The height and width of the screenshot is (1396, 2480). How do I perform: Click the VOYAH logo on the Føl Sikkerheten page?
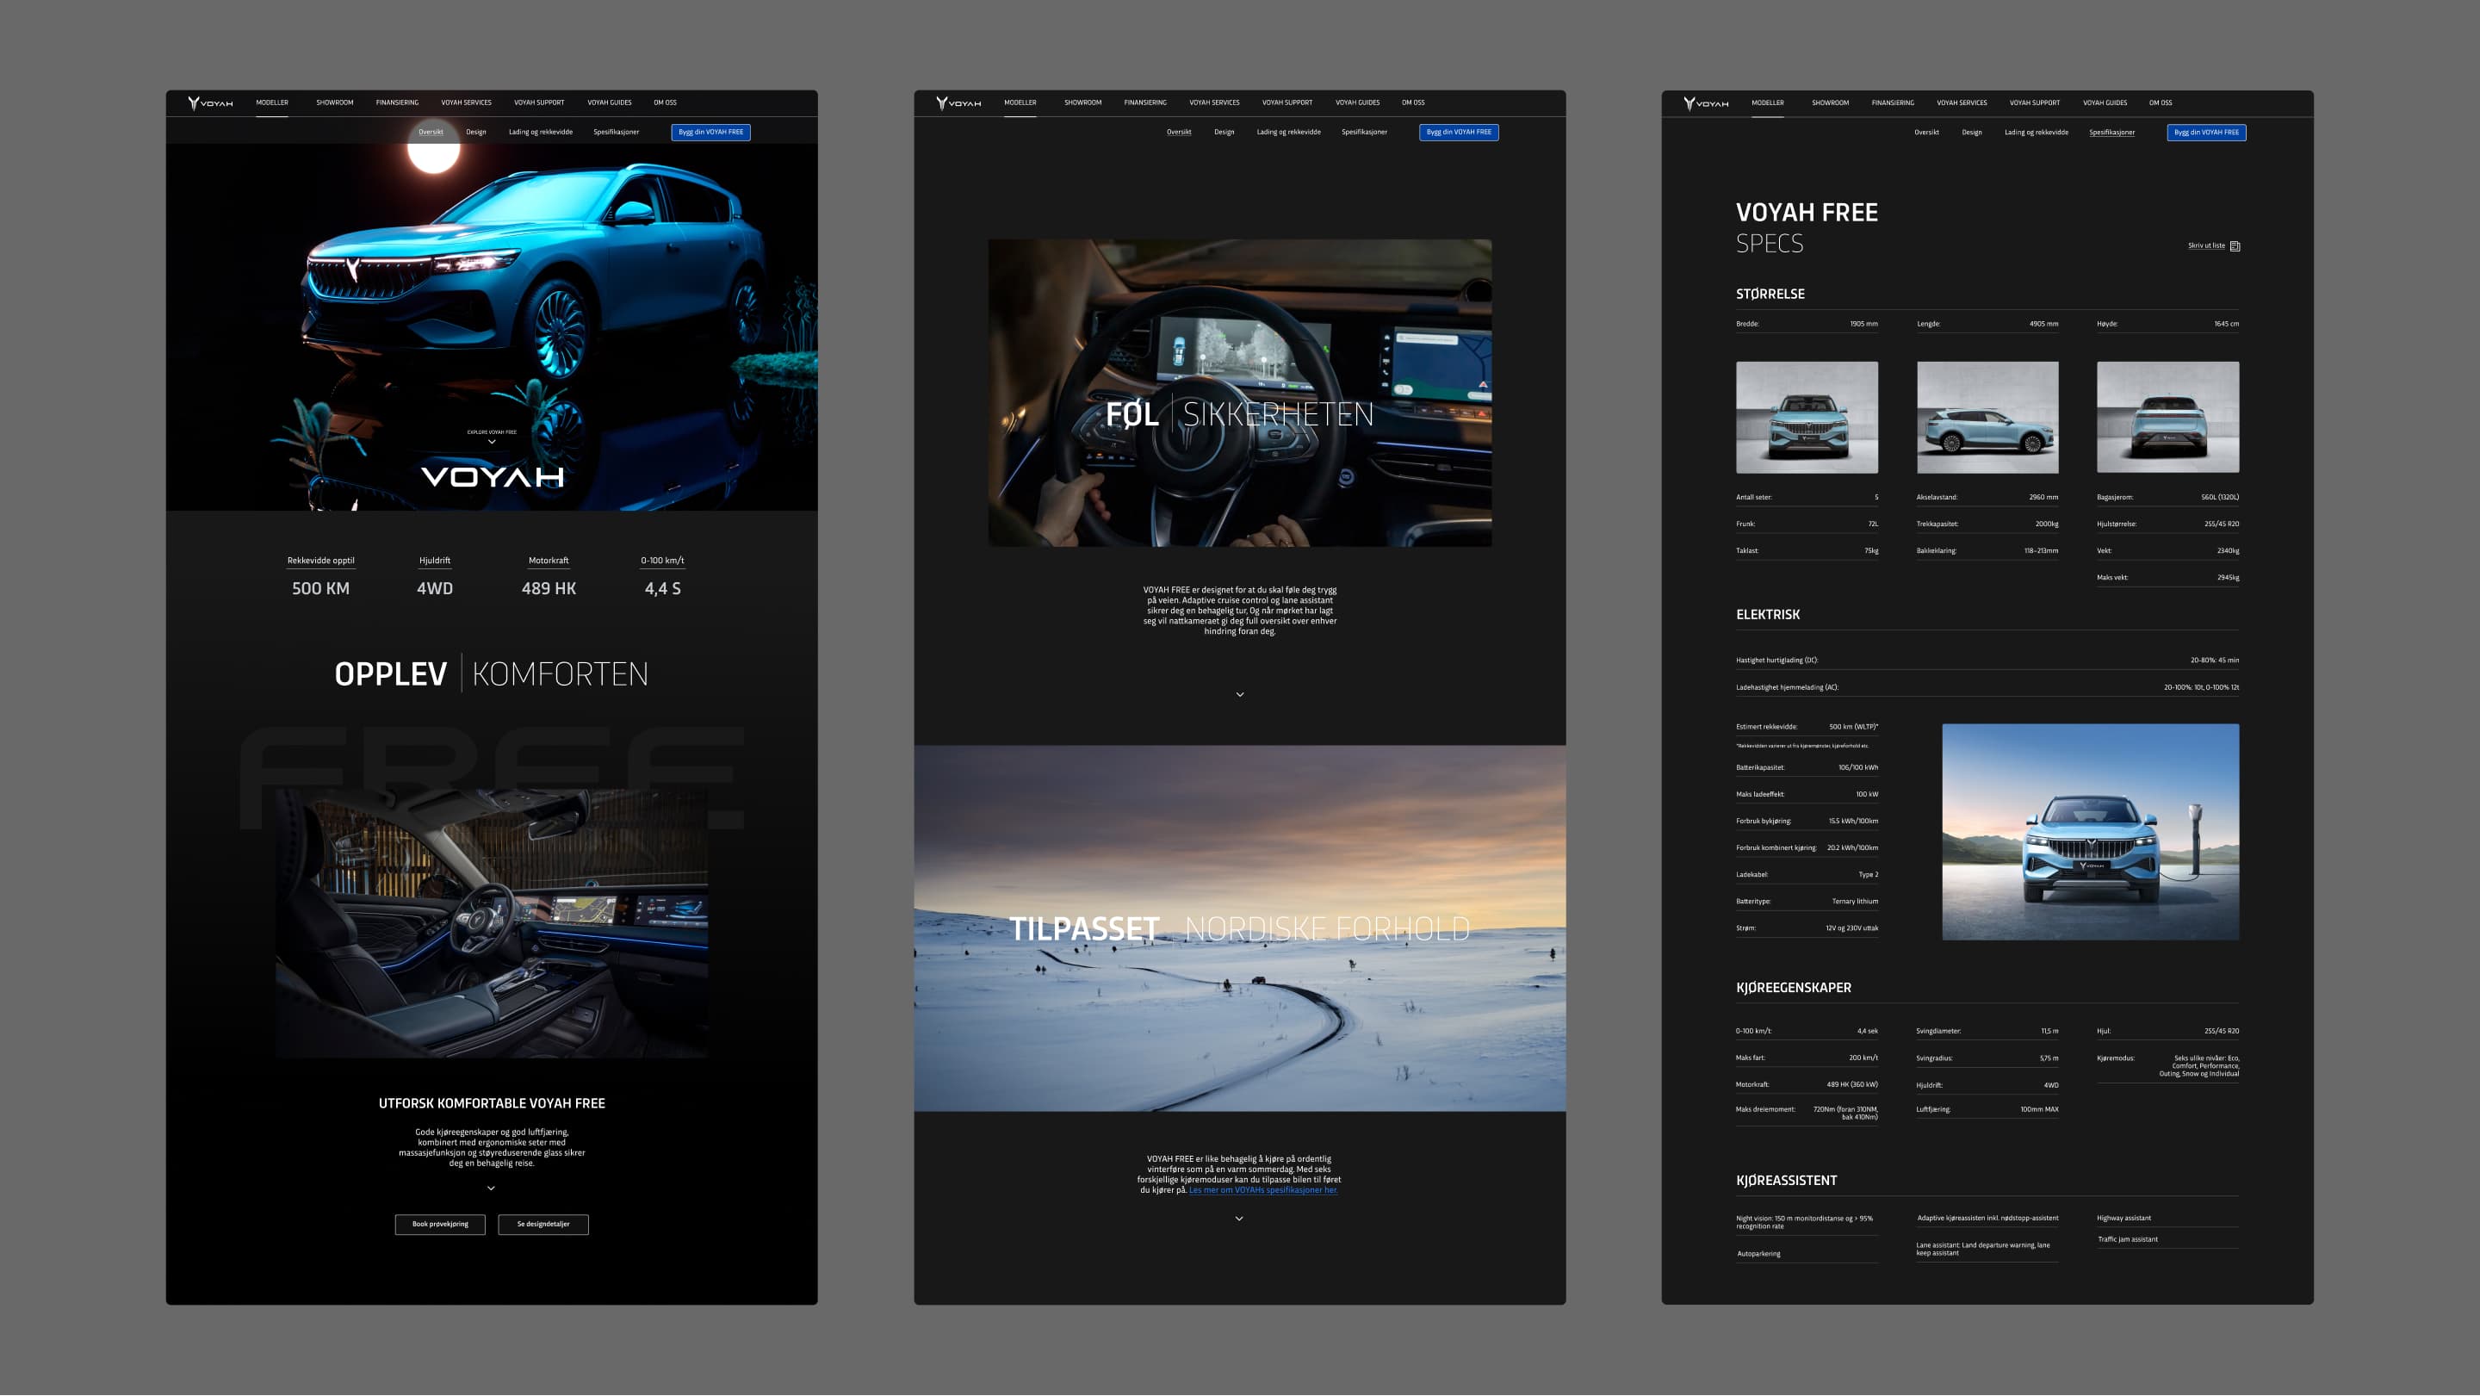click(958, 103)
